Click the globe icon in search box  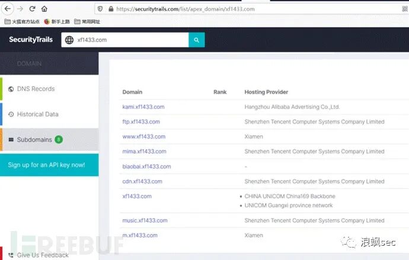[x=69, y=40]
